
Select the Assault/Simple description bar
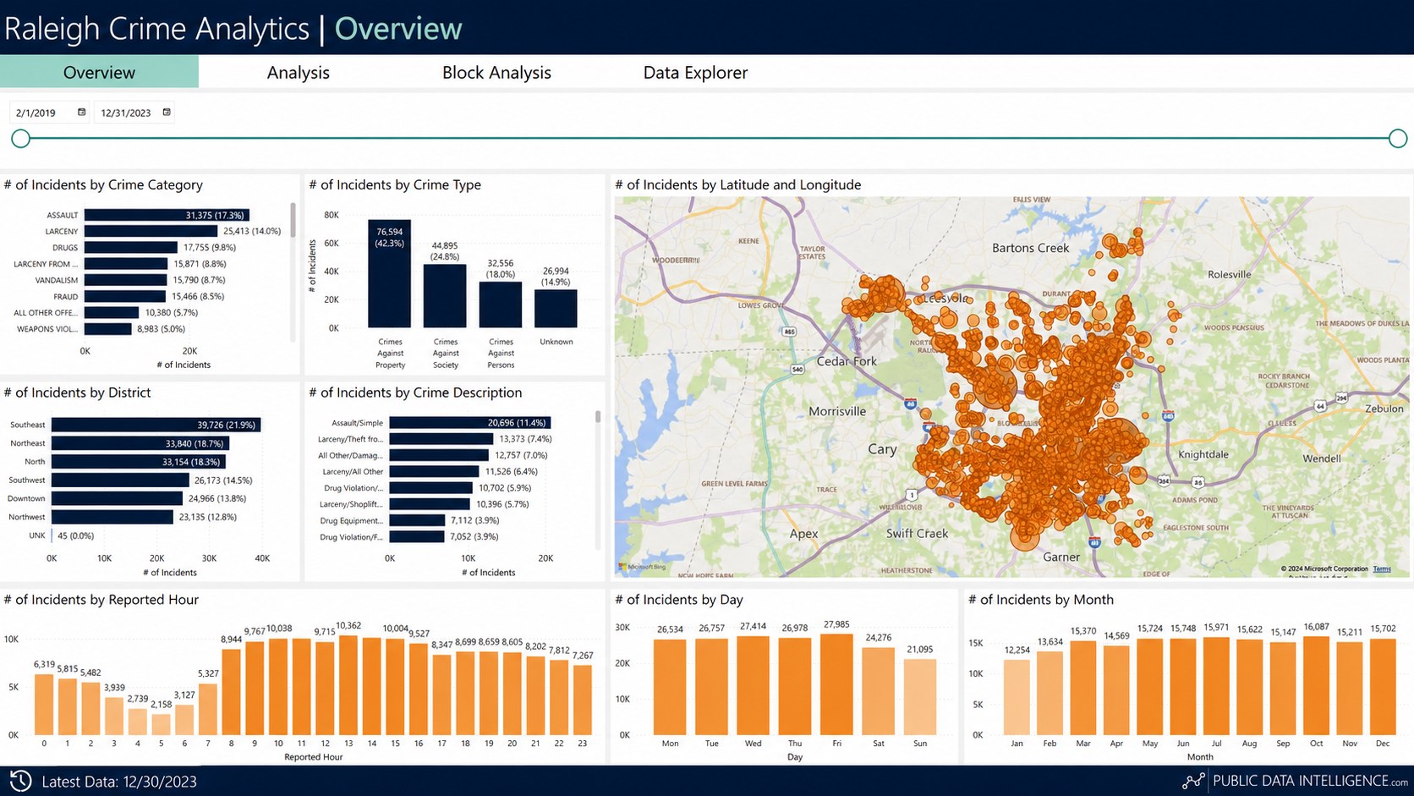(x=470, y=422)
